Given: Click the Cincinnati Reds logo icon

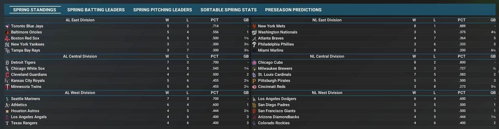Looking at the screenshot, I should point(254,87).
